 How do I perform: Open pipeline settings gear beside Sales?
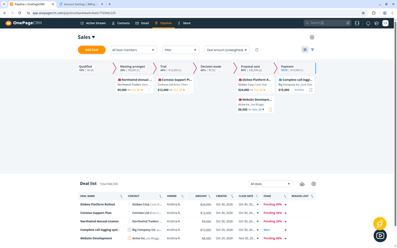pos(312,37)
